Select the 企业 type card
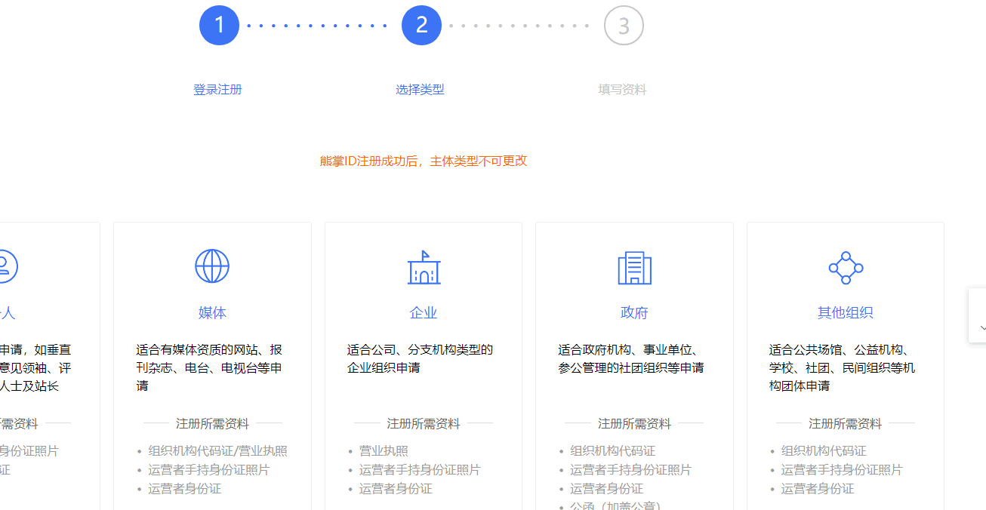The image size is (986, 510). [423, 355]
